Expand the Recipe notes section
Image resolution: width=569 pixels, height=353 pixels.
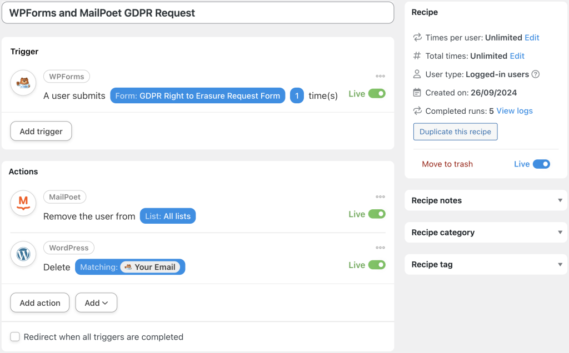[x=486, y=200]
